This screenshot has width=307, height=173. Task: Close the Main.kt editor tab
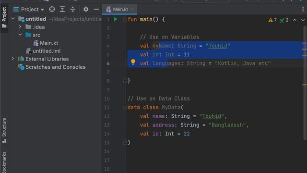pyautogui.click(x=132, y=9)
